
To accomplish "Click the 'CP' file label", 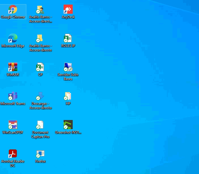I will (40, 74).
